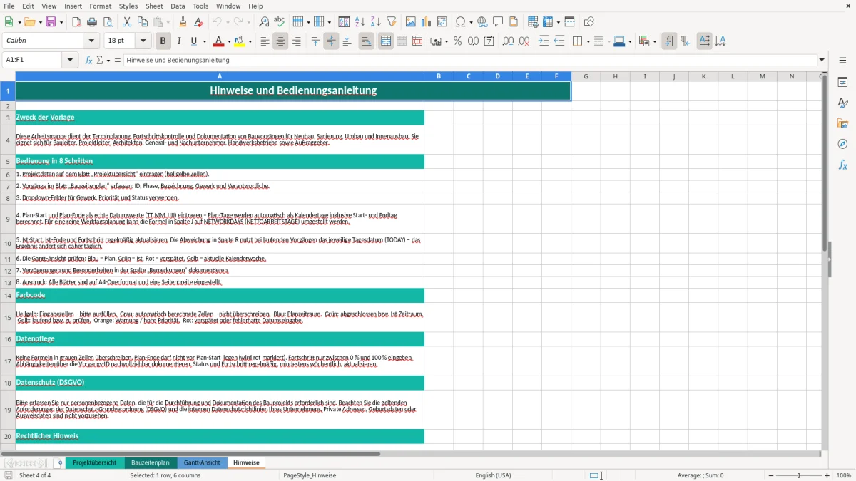Click the Format as Percent icon

coord(457,41)
